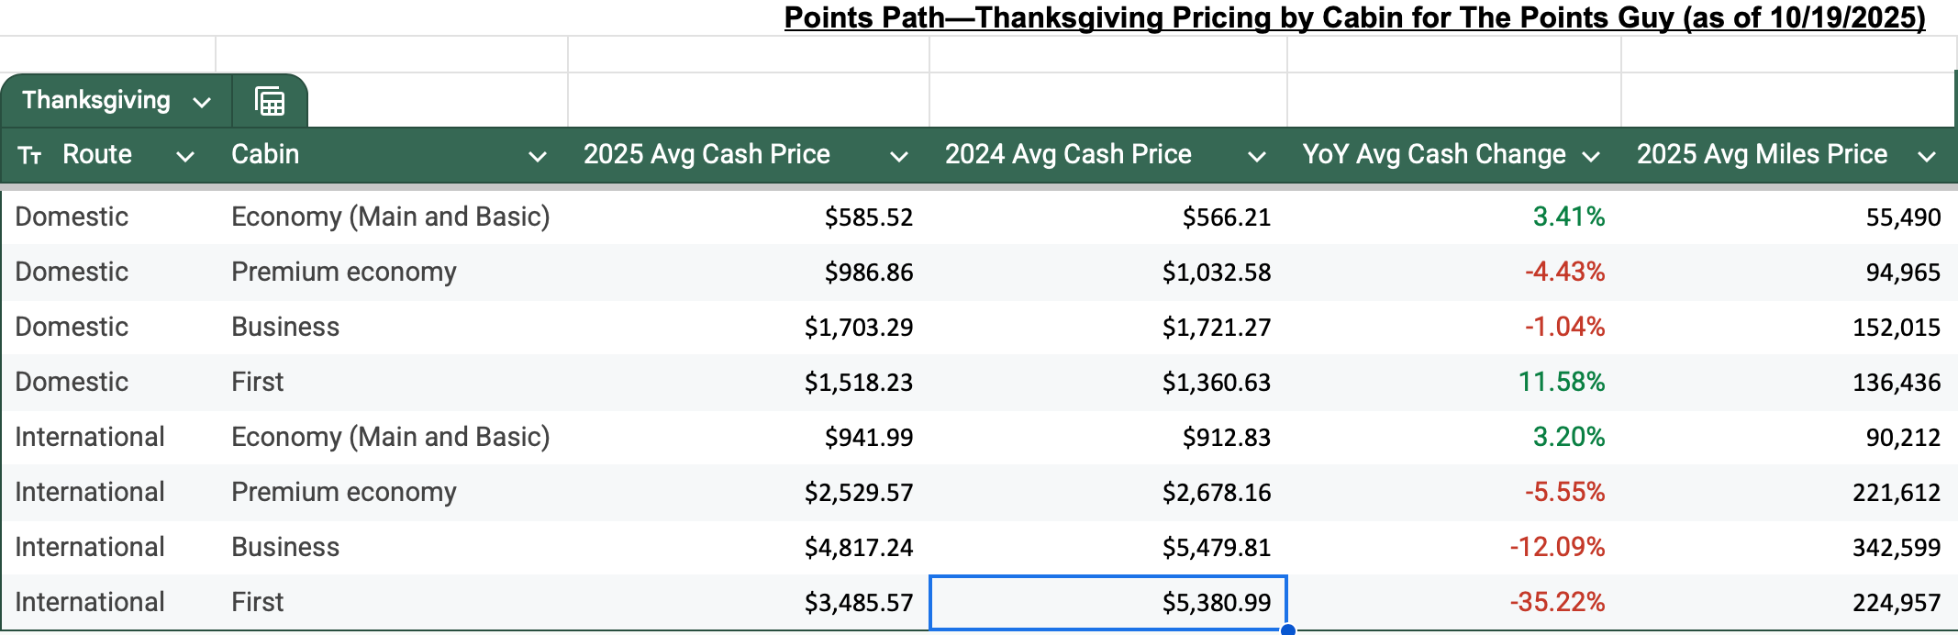The width and height of the screenshot is (1958, 635).
Task: Expand 2025 Avg Miles Price column dropdown
Action: coord(1927,157)
